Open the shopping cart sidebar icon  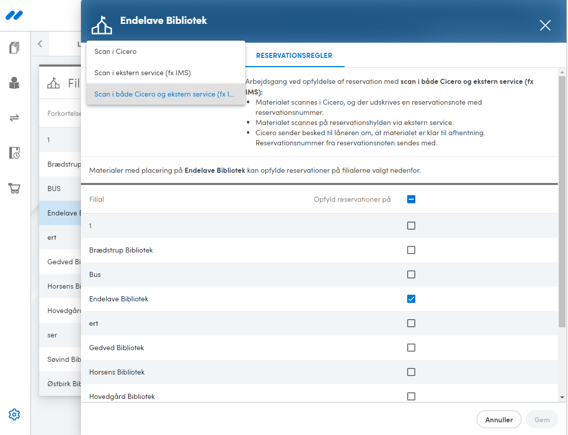(x=14, y=188)
